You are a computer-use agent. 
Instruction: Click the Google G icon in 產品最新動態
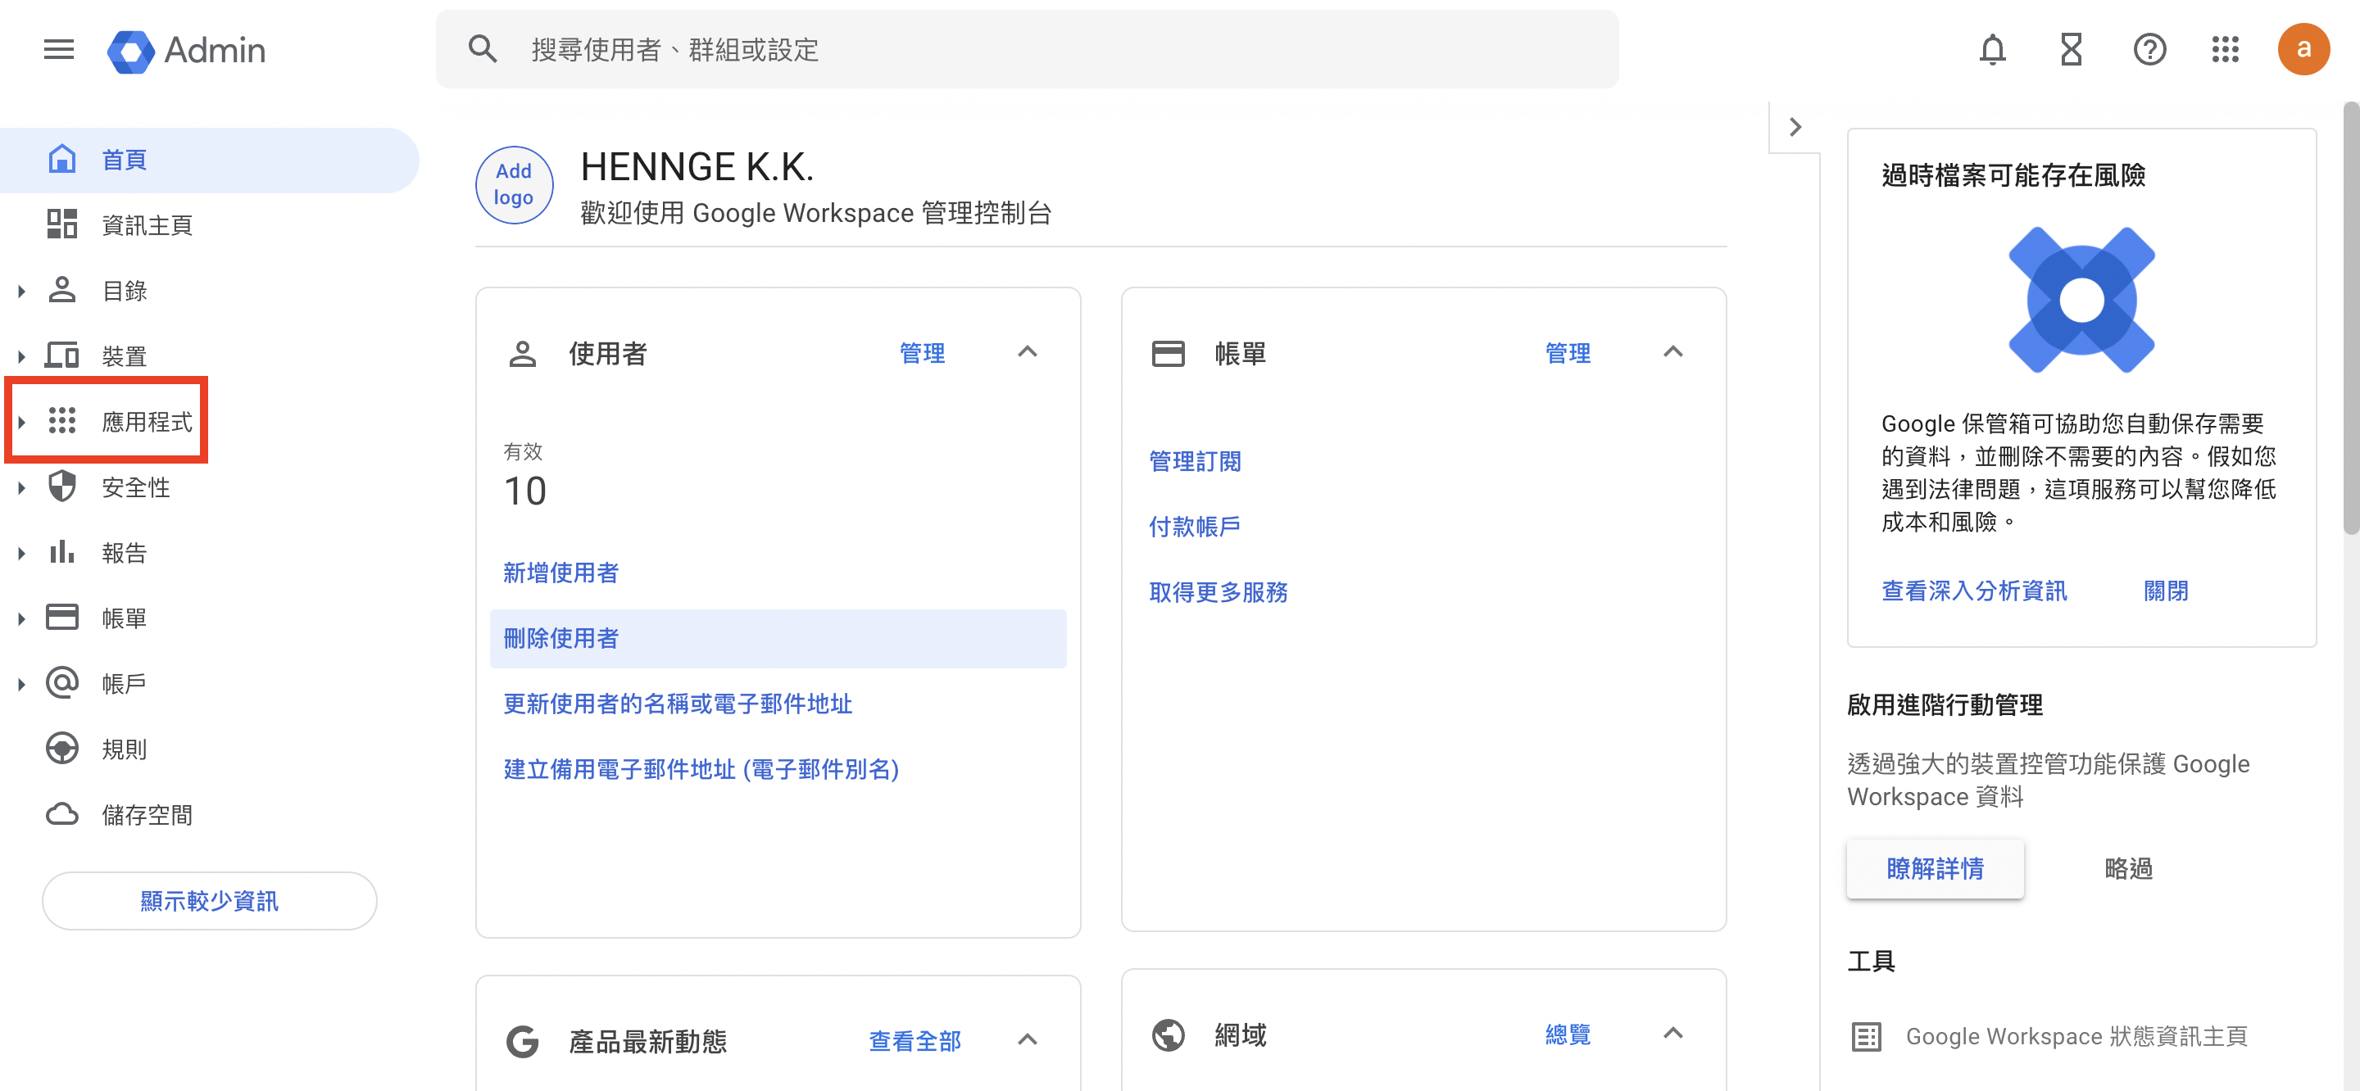point(522,1042)
